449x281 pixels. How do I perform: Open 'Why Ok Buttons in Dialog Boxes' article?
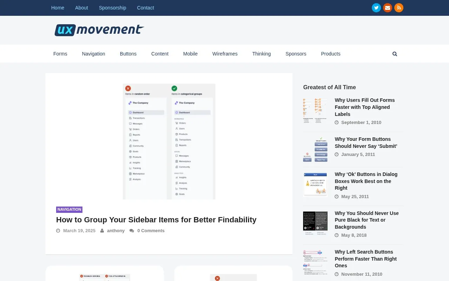point(366,181)
